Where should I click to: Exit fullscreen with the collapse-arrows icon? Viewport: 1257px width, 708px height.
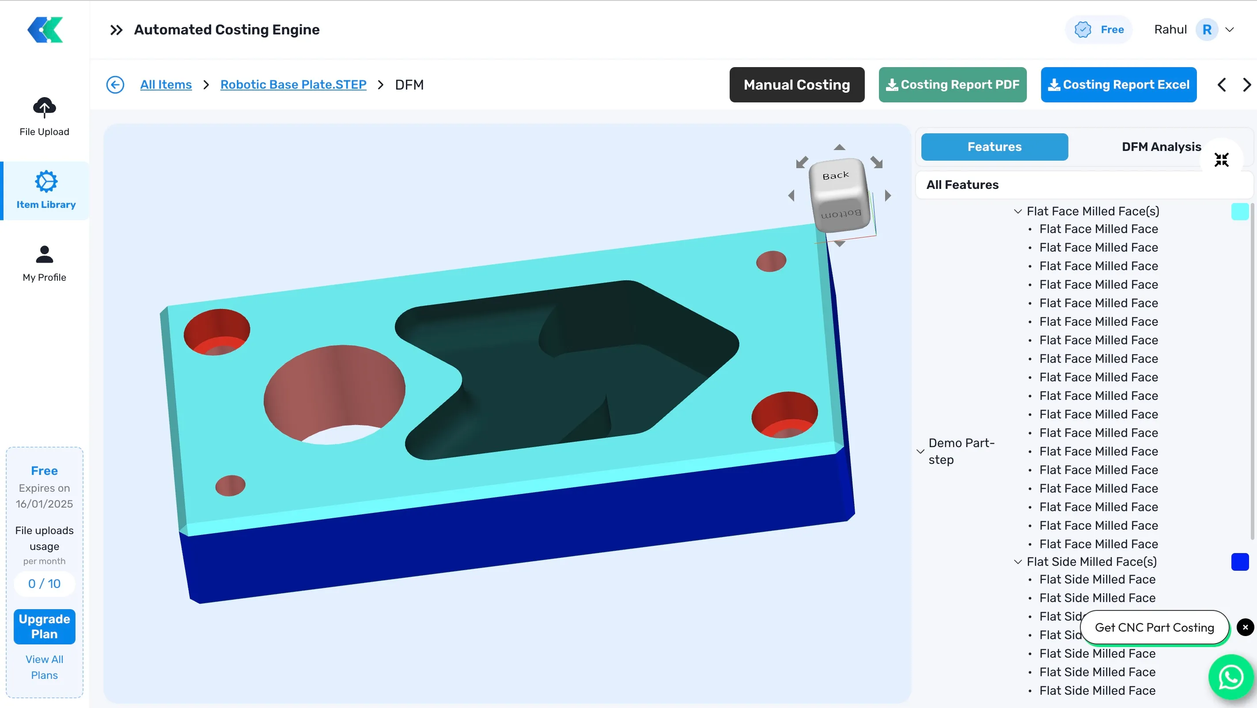point(1222,159)
